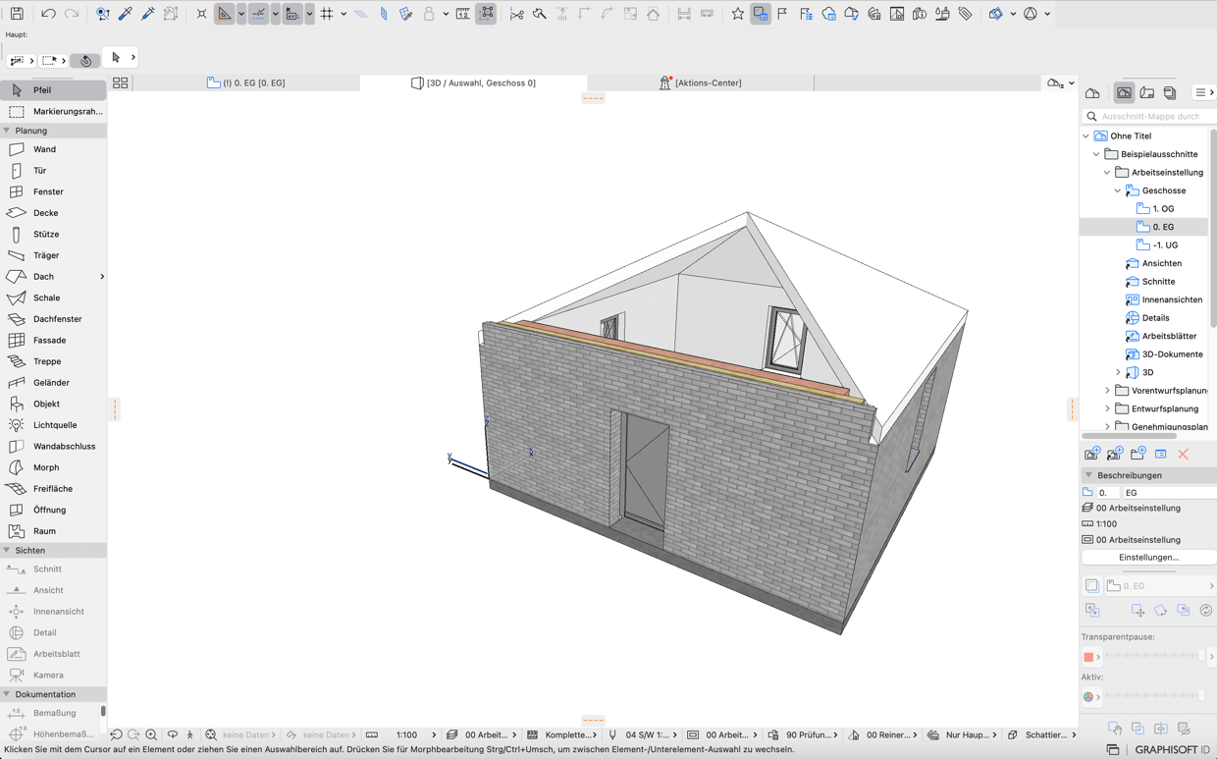The width and height of the screenshot is (1217, 759).
Task: Click the Save diskette icon
Action: point(17,14)
